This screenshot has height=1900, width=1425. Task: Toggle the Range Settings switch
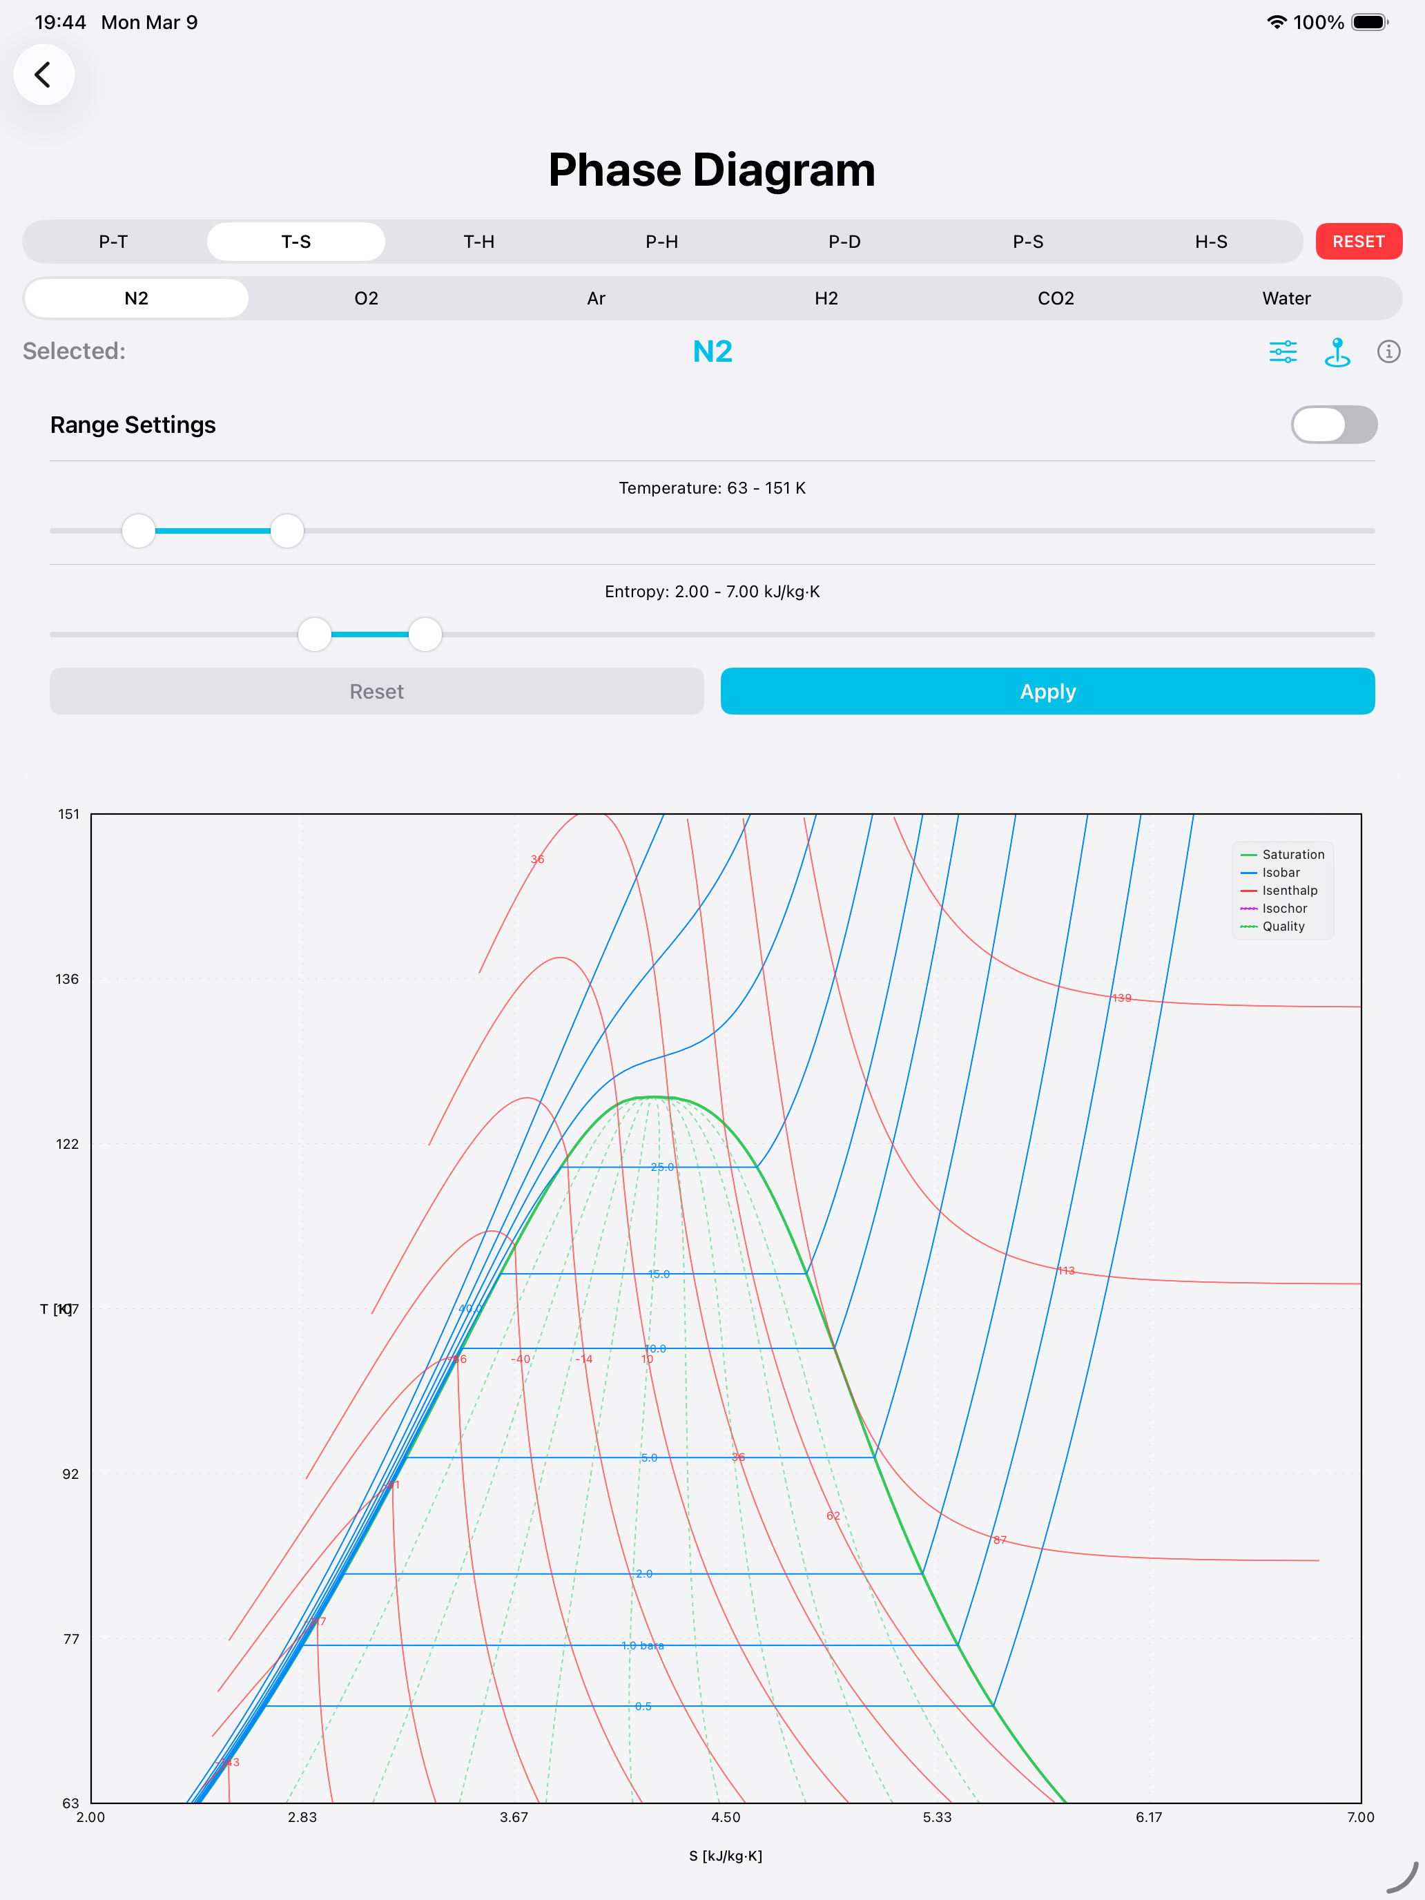[x=1333, y=425]
